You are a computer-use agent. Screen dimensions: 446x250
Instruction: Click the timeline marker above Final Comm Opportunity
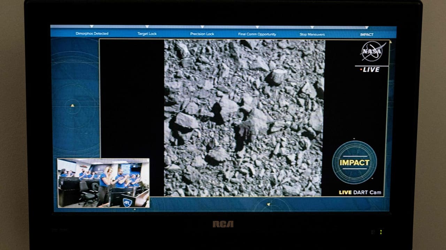pos(257,27)
